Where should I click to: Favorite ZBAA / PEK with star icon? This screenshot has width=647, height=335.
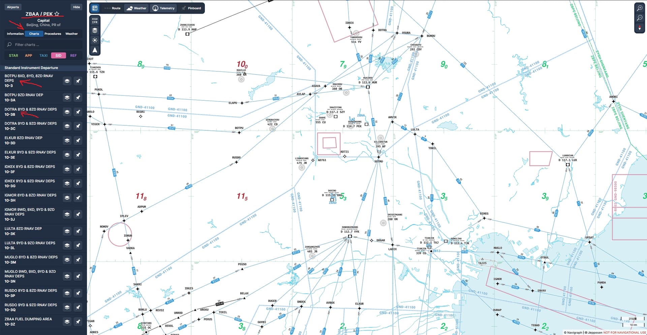57,14
